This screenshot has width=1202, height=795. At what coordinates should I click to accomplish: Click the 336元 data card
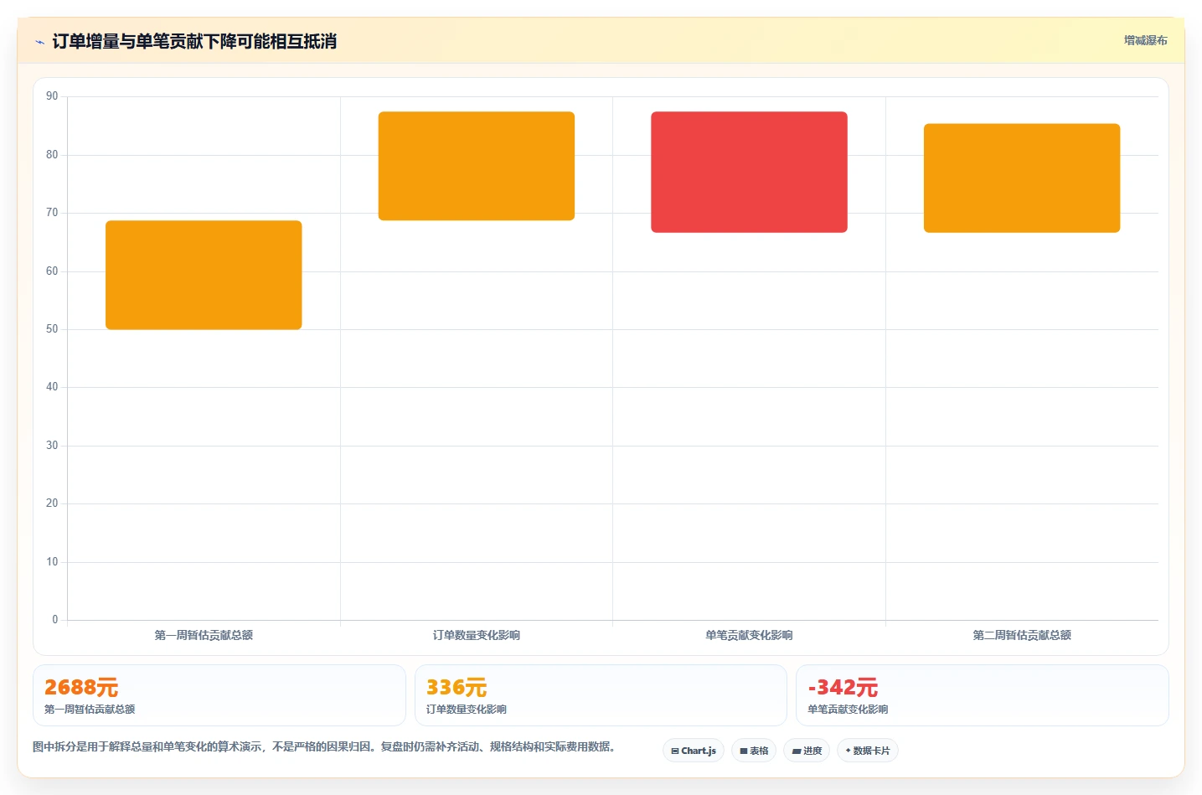601,695
